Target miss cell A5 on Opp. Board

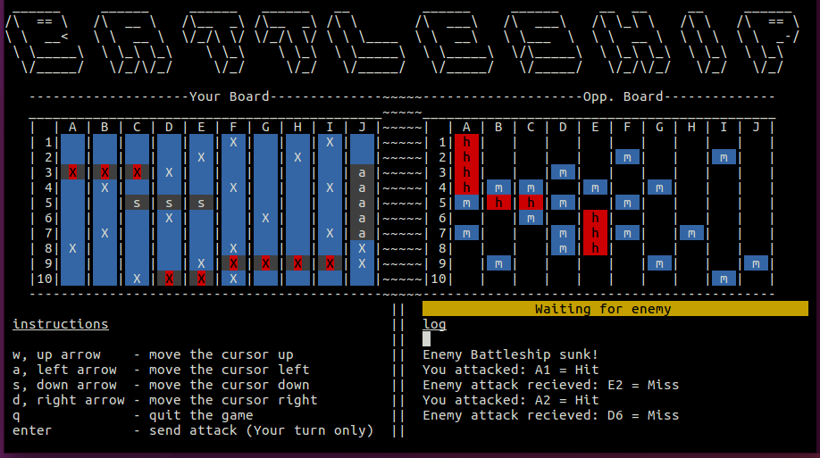tap(466, 203)
